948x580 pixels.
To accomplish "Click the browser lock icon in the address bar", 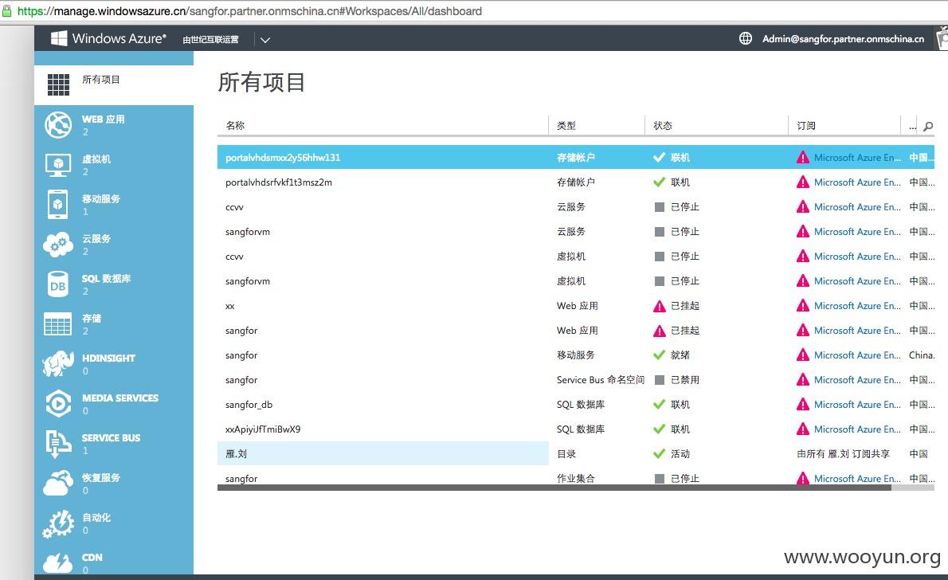I will click(6, 10).
